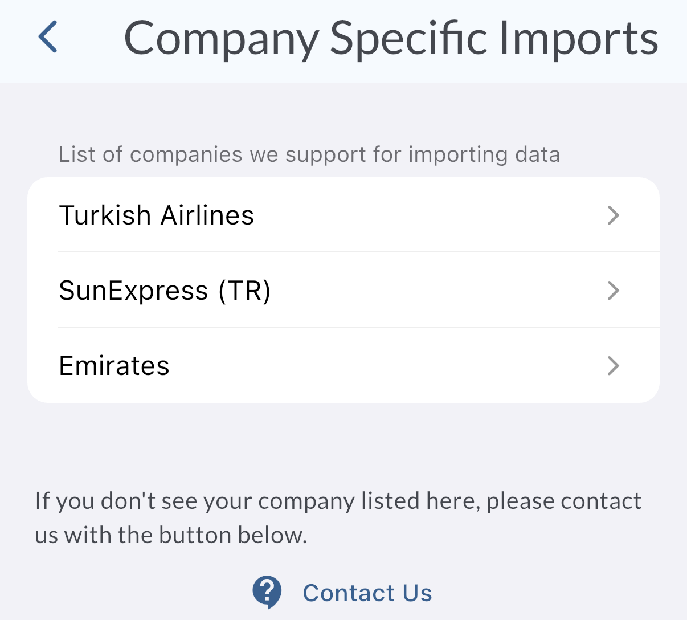Screen dimensions: 687x620
Task: Click the chevron on SunExpress (TR) row
Action: click(x=613, y=291)
